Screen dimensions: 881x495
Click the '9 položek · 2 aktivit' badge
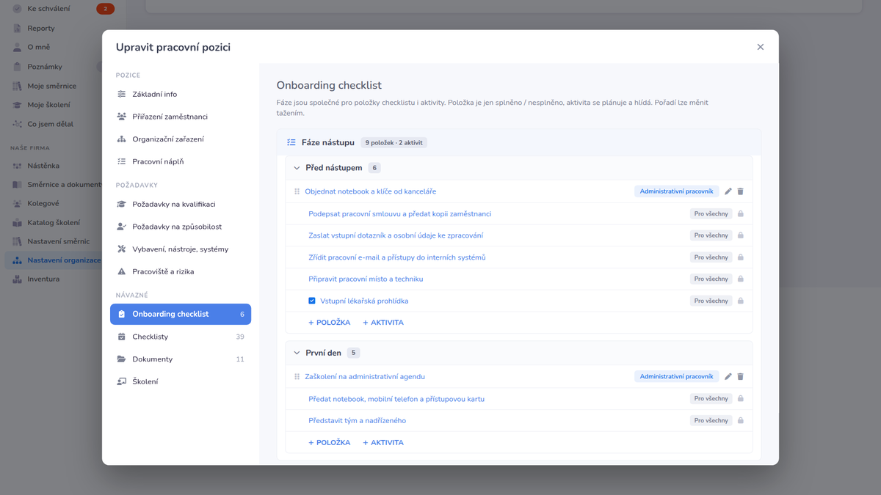click(x=394, y=142)
